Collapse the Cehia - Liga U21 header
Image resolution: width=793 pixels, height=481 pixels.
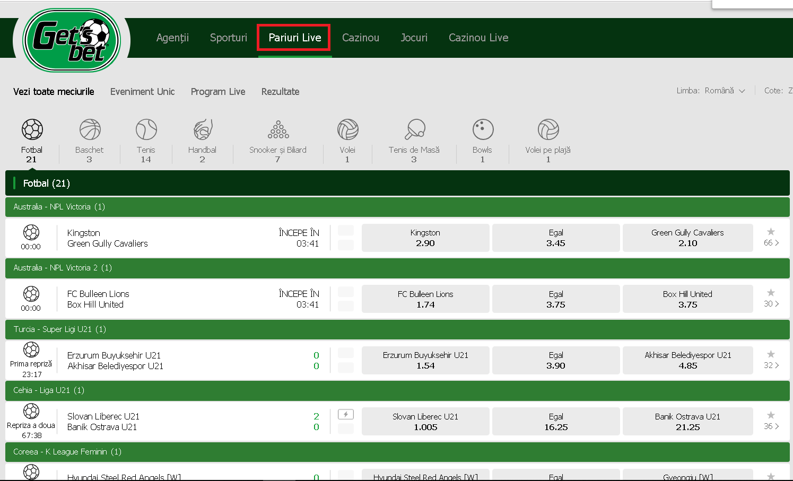(397, 390)
